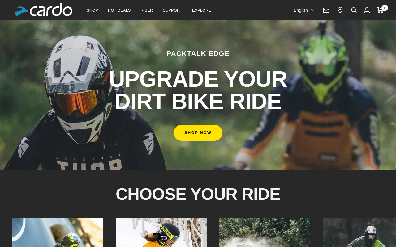This screenshot has height=247, width=396.
Task: Open the HOT DEALS menu item
Action: point(119,10)
